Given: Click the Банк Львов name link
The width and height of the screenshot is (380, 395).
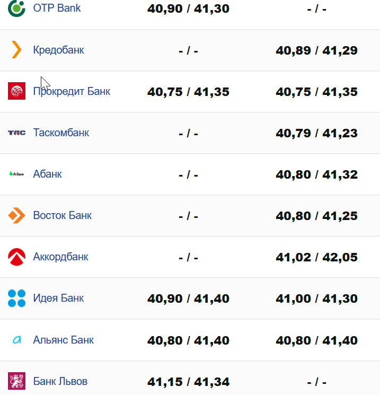Looking at the screenshot, I should (x=60, y=381).
